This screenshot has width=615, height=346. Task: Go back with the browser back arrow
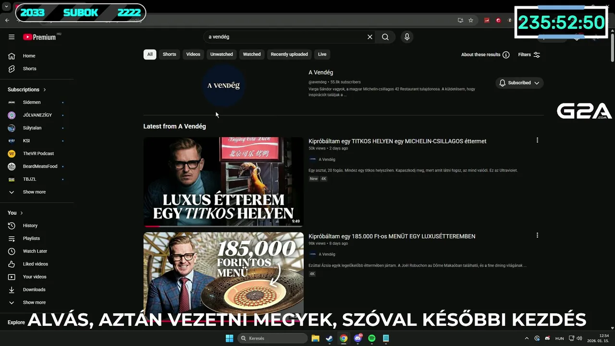click(7, 20)
